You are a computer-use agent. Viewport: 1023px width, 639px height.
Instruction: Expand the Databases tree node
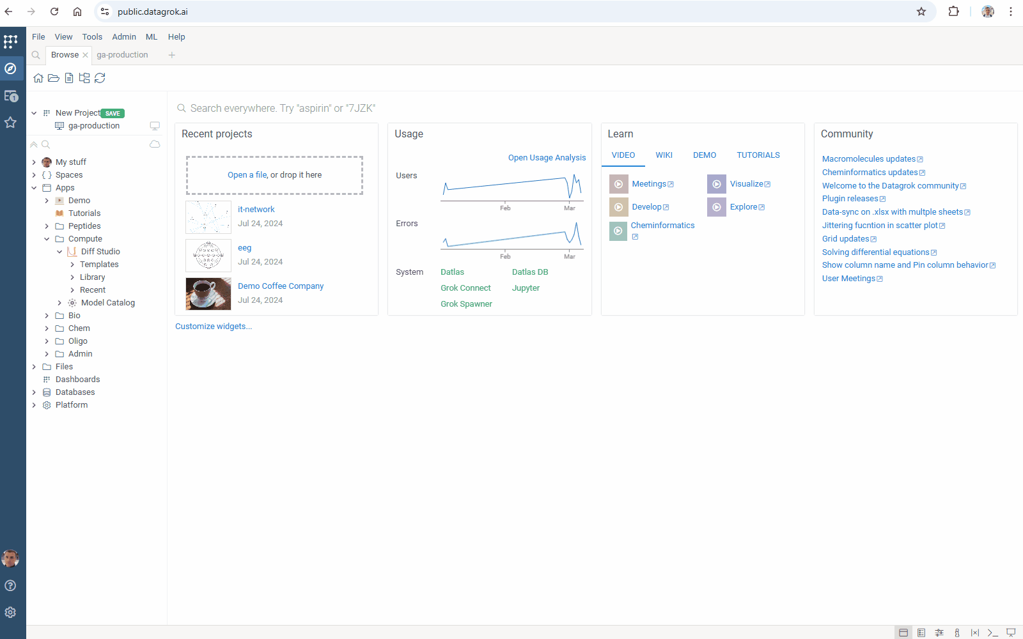(x=34, y=392)
